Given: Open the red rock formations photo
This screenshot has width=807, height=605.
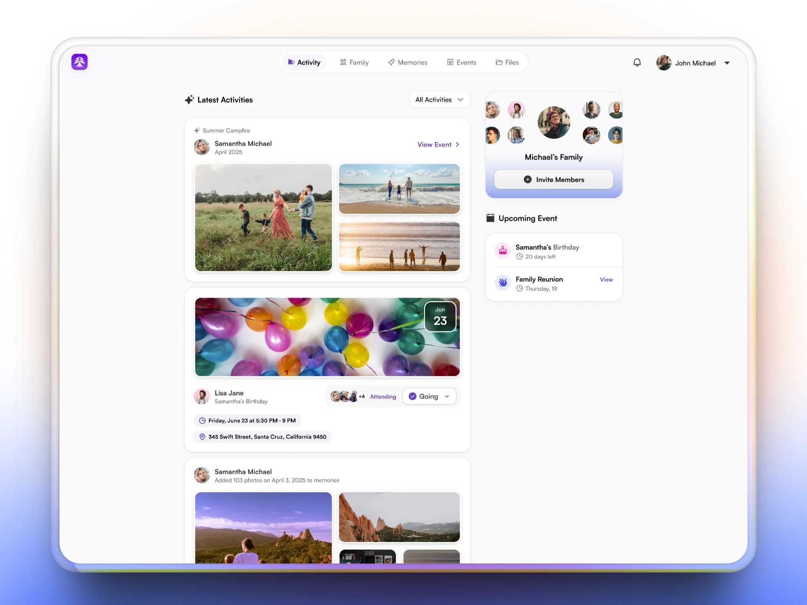Looking at the screenshot, I should [x=399, y=517].
